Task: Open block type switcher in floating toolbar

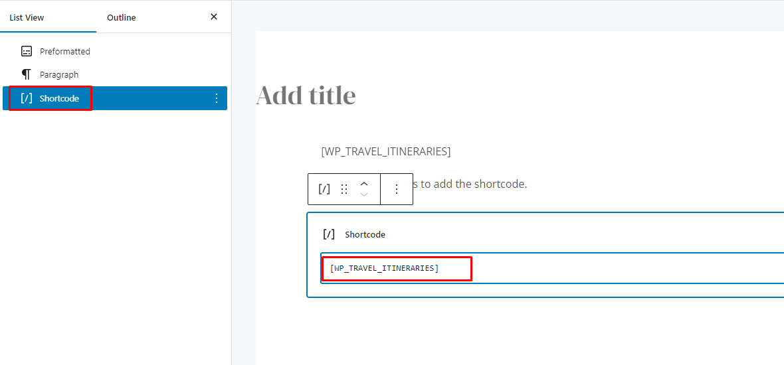Action: (x=324, y=188)
